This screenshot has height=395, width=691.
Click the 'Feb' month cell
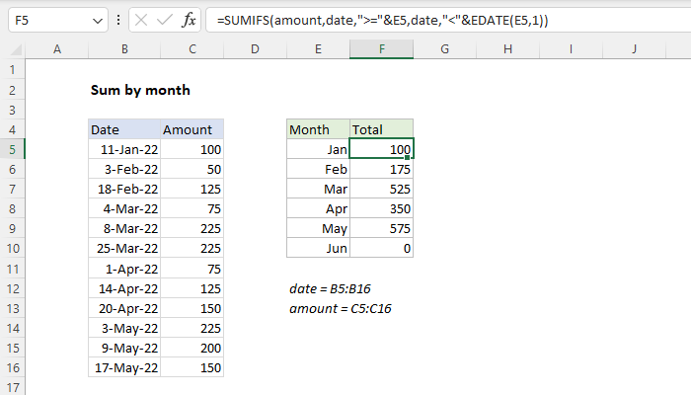(318, 169)
